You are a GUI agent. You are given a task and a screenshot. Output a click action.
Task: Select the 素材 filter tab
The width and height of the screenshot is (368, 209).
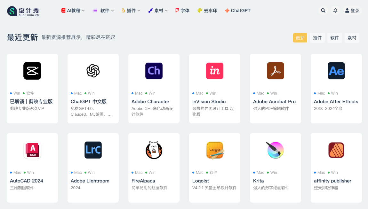(352, 38)
